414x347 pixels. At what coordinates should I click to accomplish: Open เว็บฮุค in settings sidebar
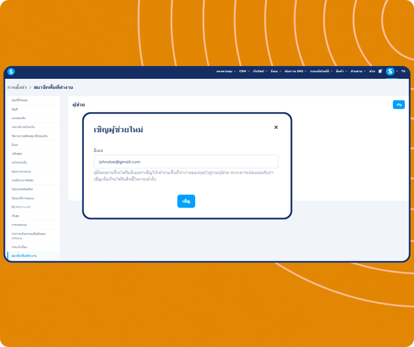pos(33,216)
